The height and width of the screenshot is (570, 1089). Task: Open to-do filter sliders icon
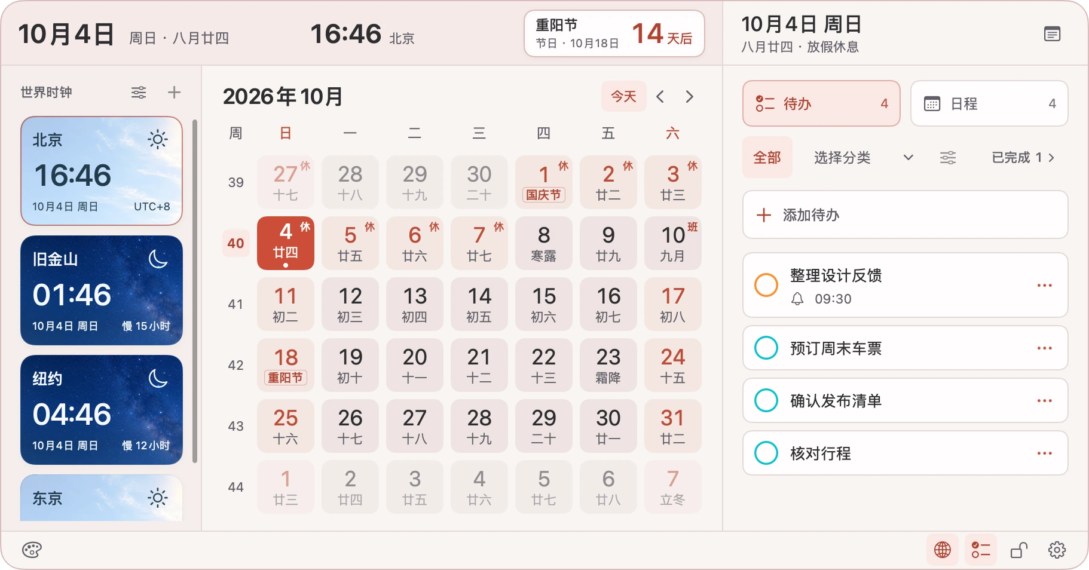(x=948, y=158)
